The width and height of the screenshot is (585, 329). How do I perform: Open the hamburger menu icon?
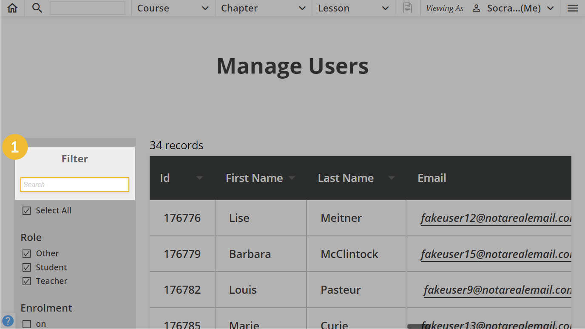click(573, 8)
